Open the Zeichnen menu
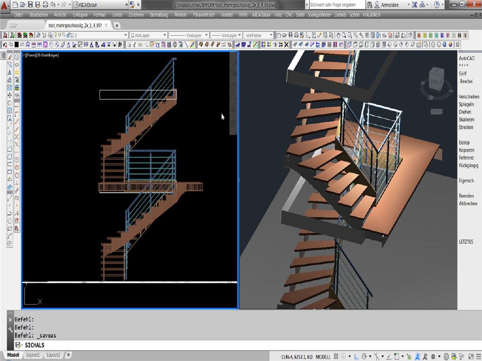 (x=136, y=15)
